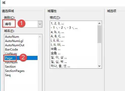Choose the 半角 ... format

pos(56,49)
